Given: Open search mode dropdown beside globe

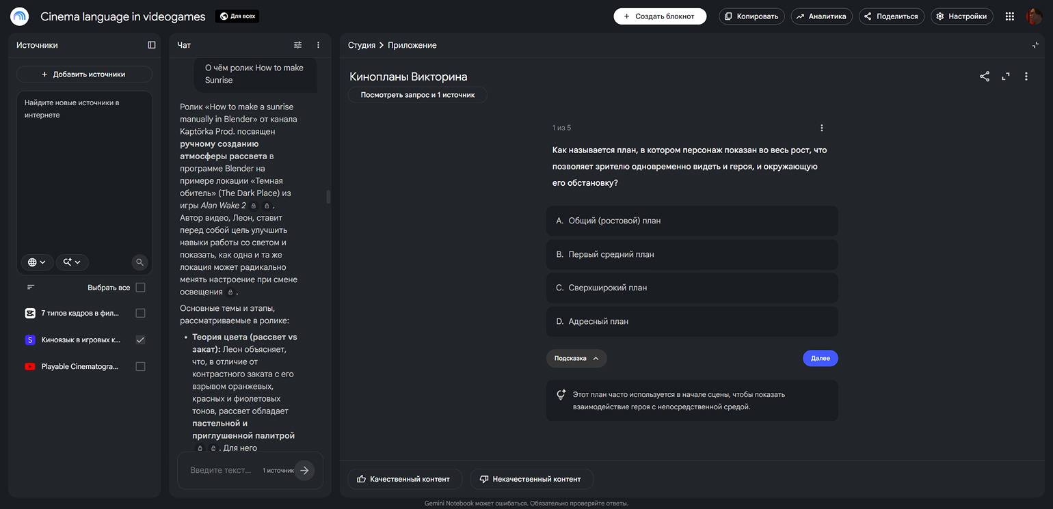Looking at the screenshot, I should [72, 262].
